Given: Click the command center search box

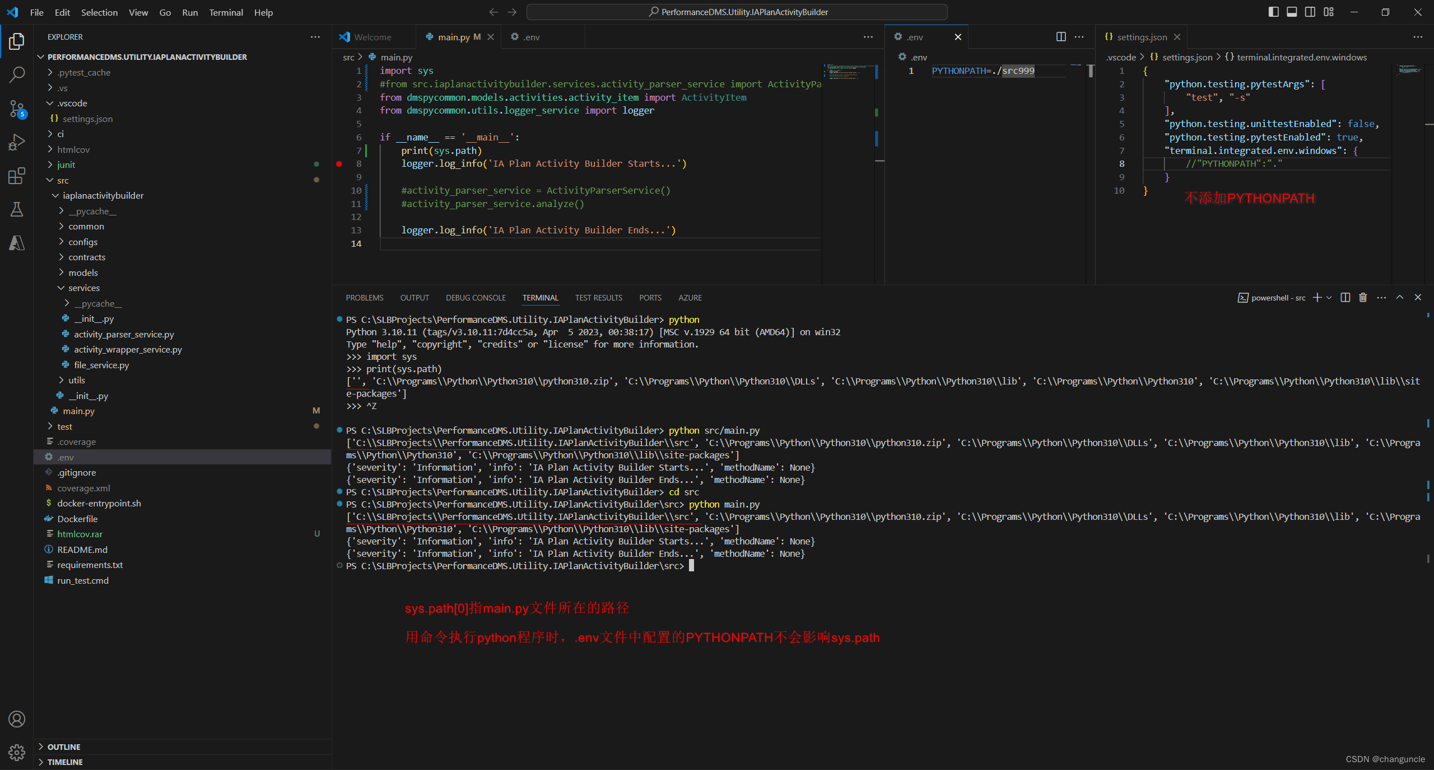Looking at the screenshot, I should [737, 12].
